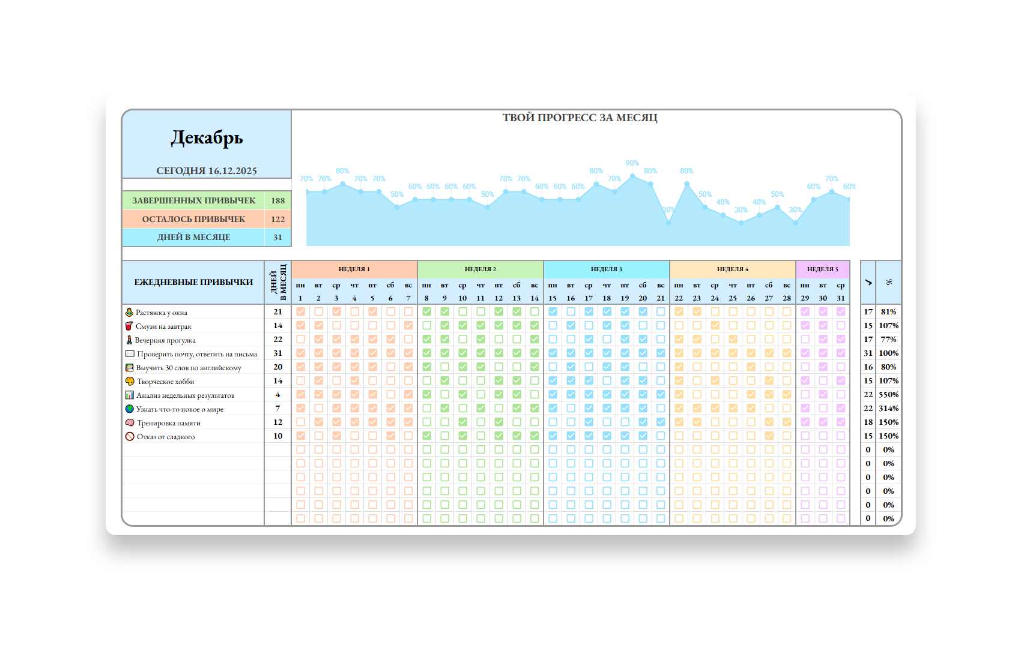Image resolution: width=1021 pixels, height=660 pixels.
Task: Click the prohibition icon for Отказ от сладкого
Action: [130, 436]
